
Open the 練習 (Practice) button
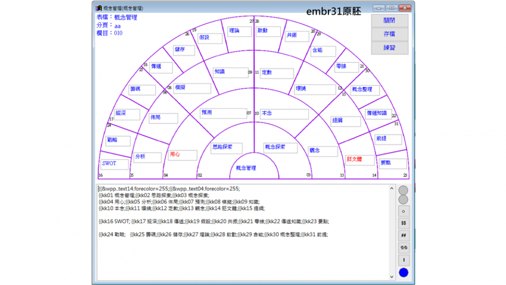coord(389,48)
